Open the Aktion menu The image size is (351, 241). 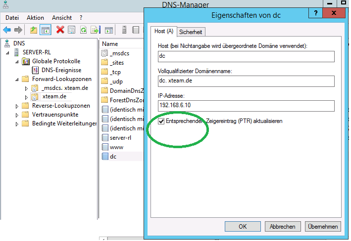point(35,18)
